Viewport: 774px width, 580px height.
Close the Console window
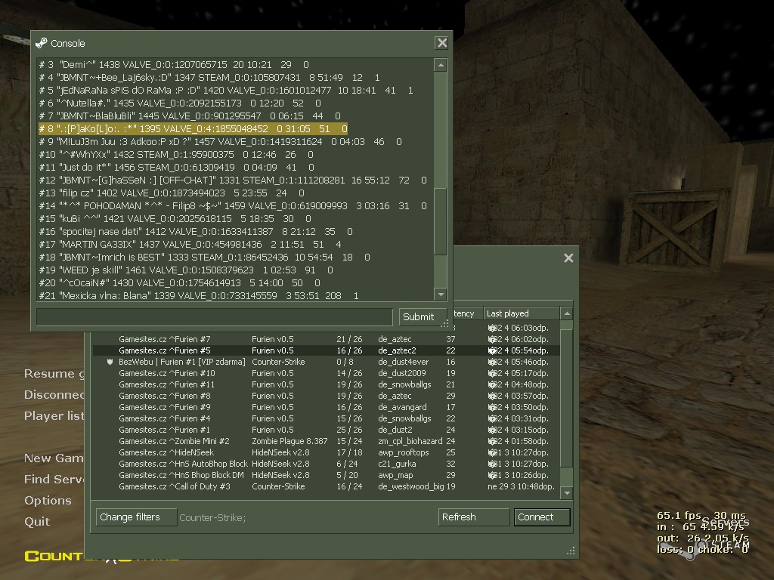(441, 43)
